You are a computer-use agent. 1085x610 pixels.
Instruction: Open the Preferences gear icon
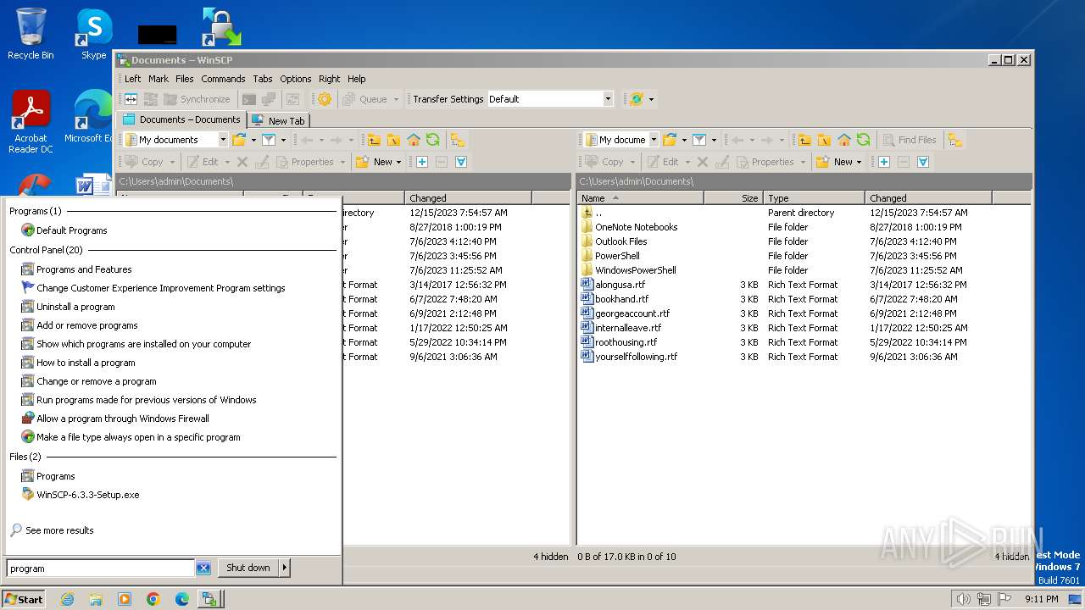[324, 99]
